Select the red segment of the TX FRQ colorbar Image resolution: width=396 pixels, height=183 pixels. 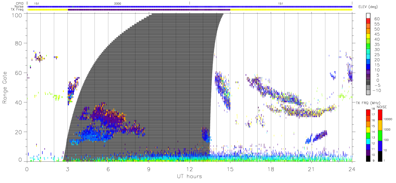pyautogui.click(x=368, y=113)
